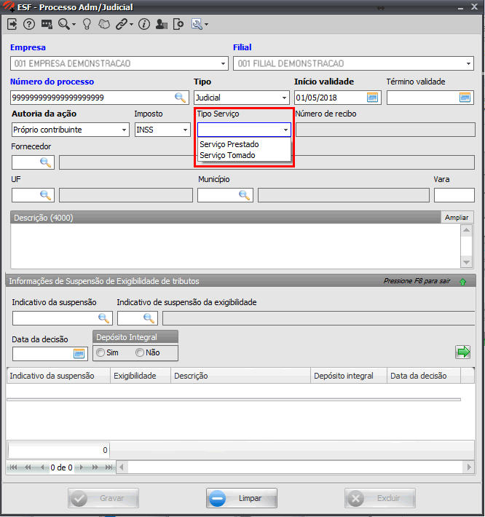Go to next record navigation arrow
485x517 pixels.
point(81,467)
